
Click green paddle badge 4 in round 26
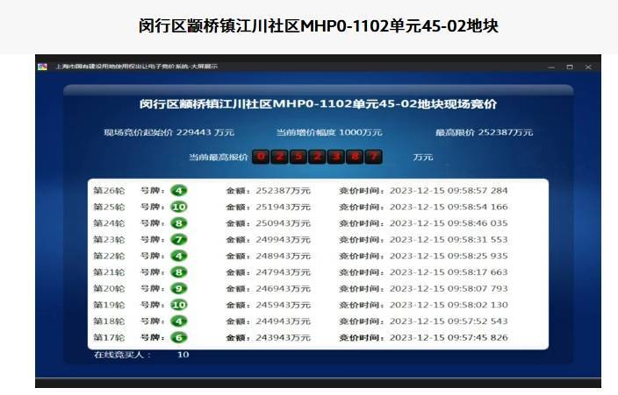tap(178, 191)
